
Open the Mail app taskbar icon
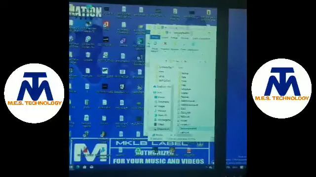(x=91, y=167)
